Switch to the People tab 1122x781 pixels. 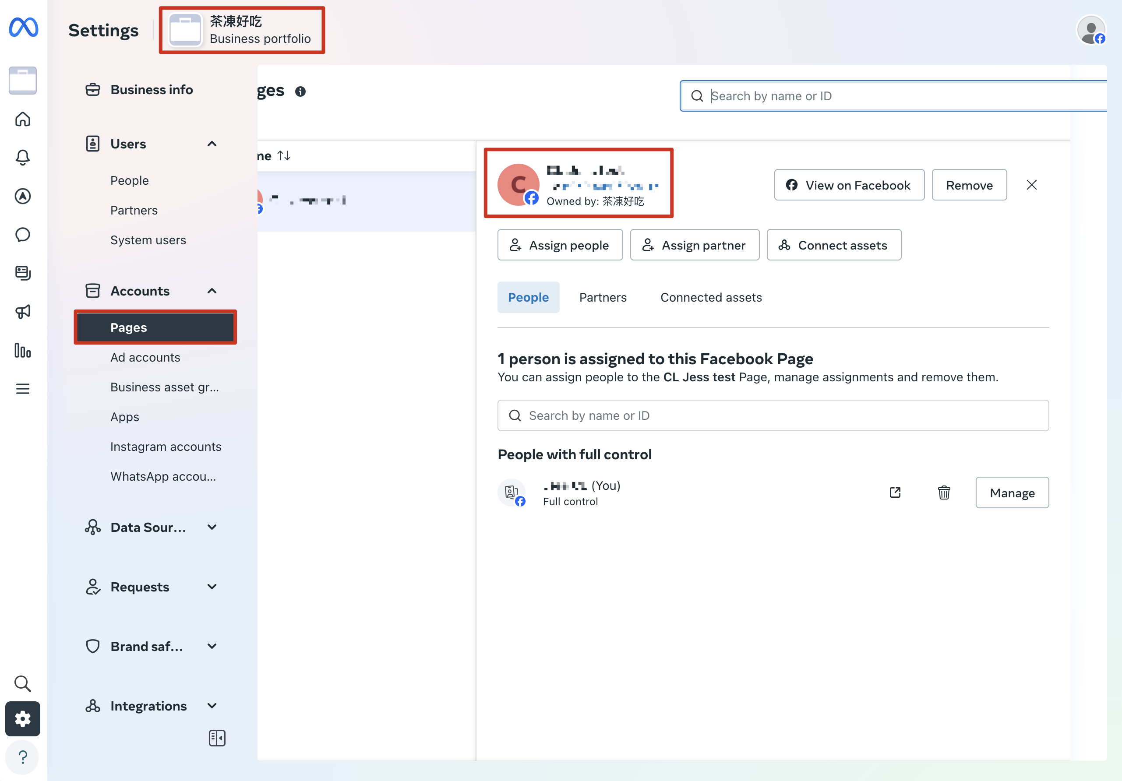pyautogui.click(x=528, y=297)
